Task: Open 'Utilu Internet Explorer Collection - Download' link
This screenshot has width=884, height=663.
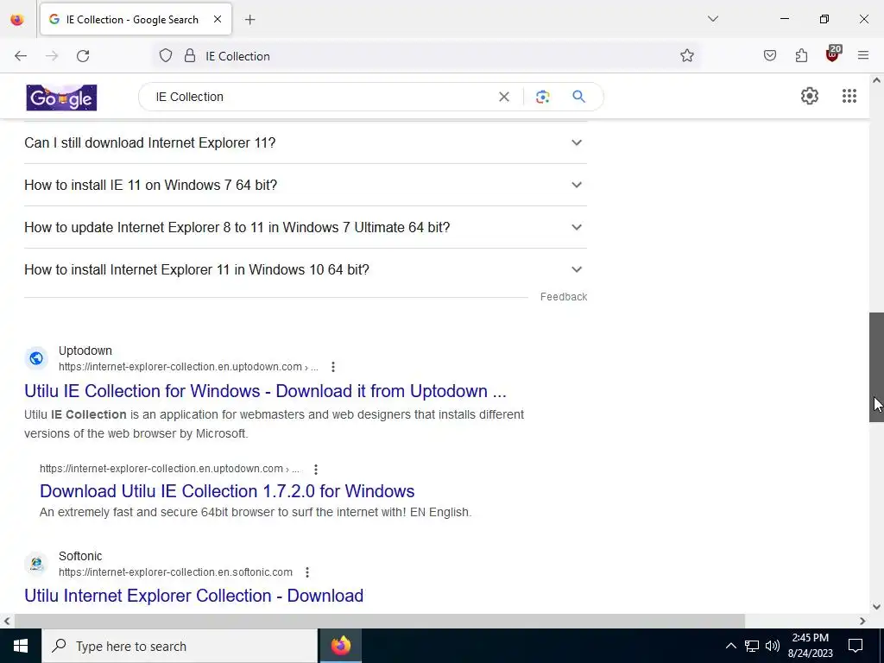Action: pos(194,596)
